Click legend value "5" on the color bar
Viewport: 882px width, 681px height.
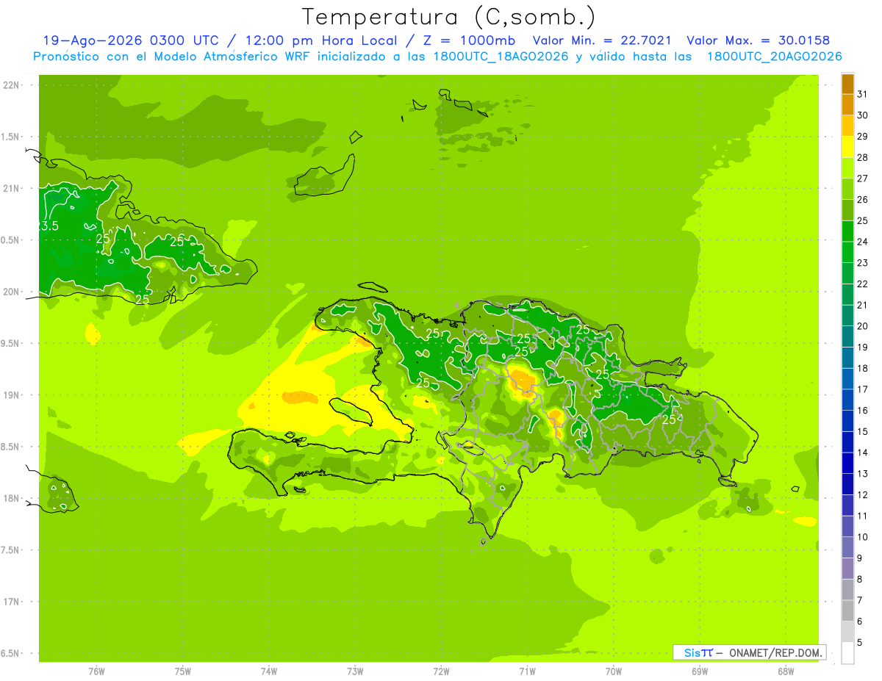(x=860, y=643)
